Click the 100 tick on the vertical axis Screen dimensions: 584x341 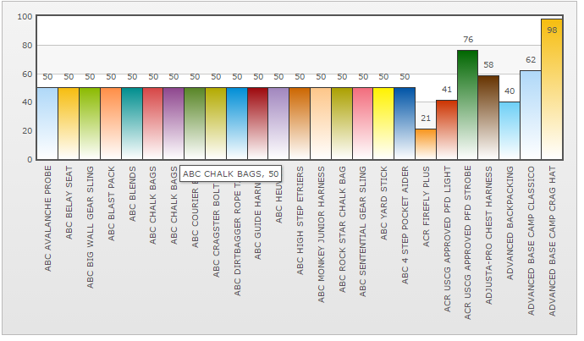pos(25,17)
